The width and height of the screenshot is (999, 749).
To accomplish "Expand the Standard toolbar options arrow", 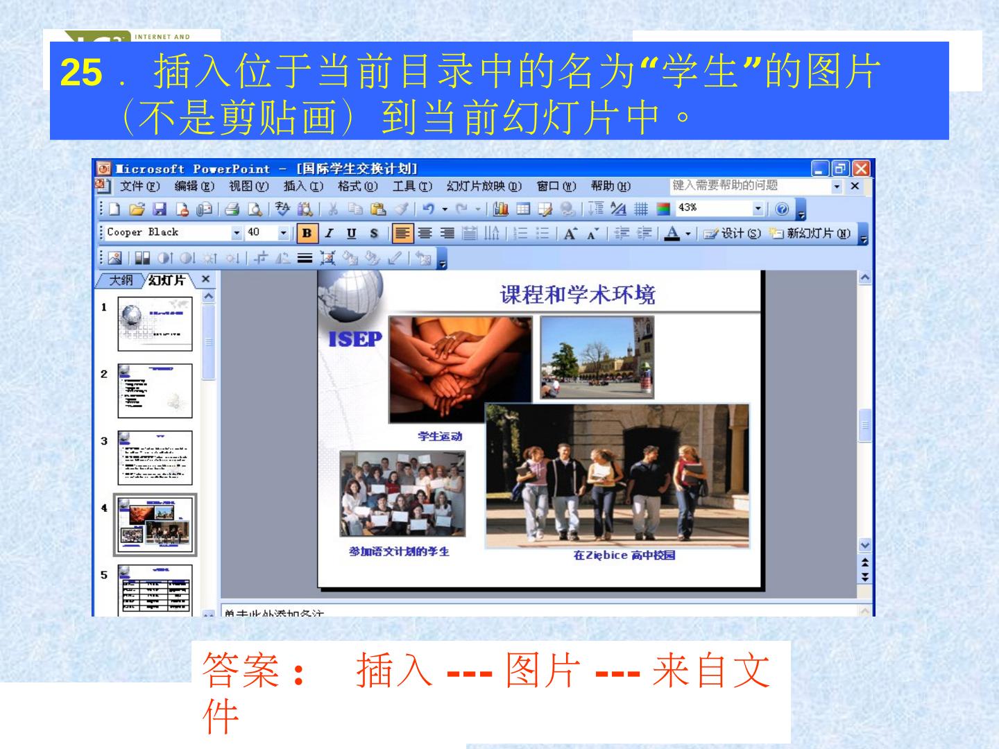I will (801, 209).
